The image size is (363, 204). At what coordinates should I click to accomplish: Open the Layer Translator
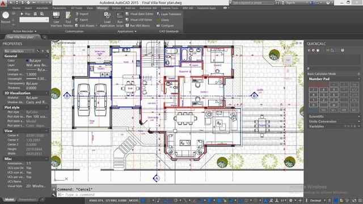click(x=169, y=14)
